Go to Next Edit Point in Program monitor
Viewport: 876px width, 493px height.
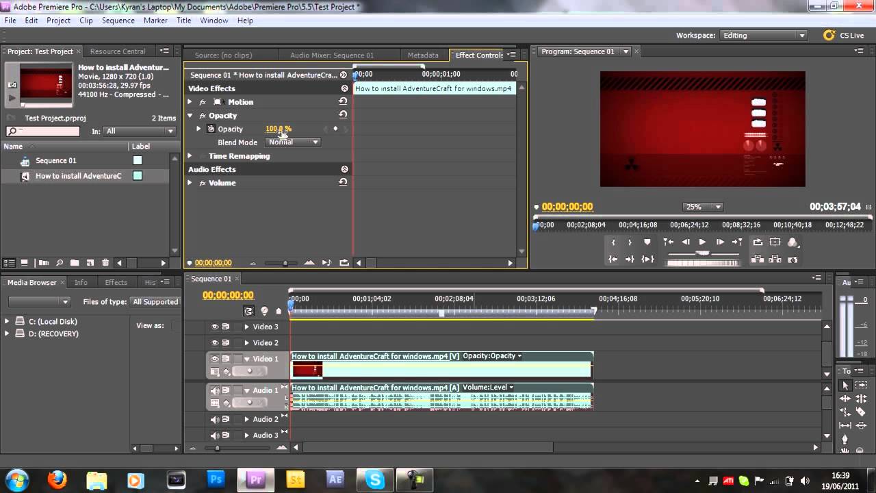click(x=737, y=242)
